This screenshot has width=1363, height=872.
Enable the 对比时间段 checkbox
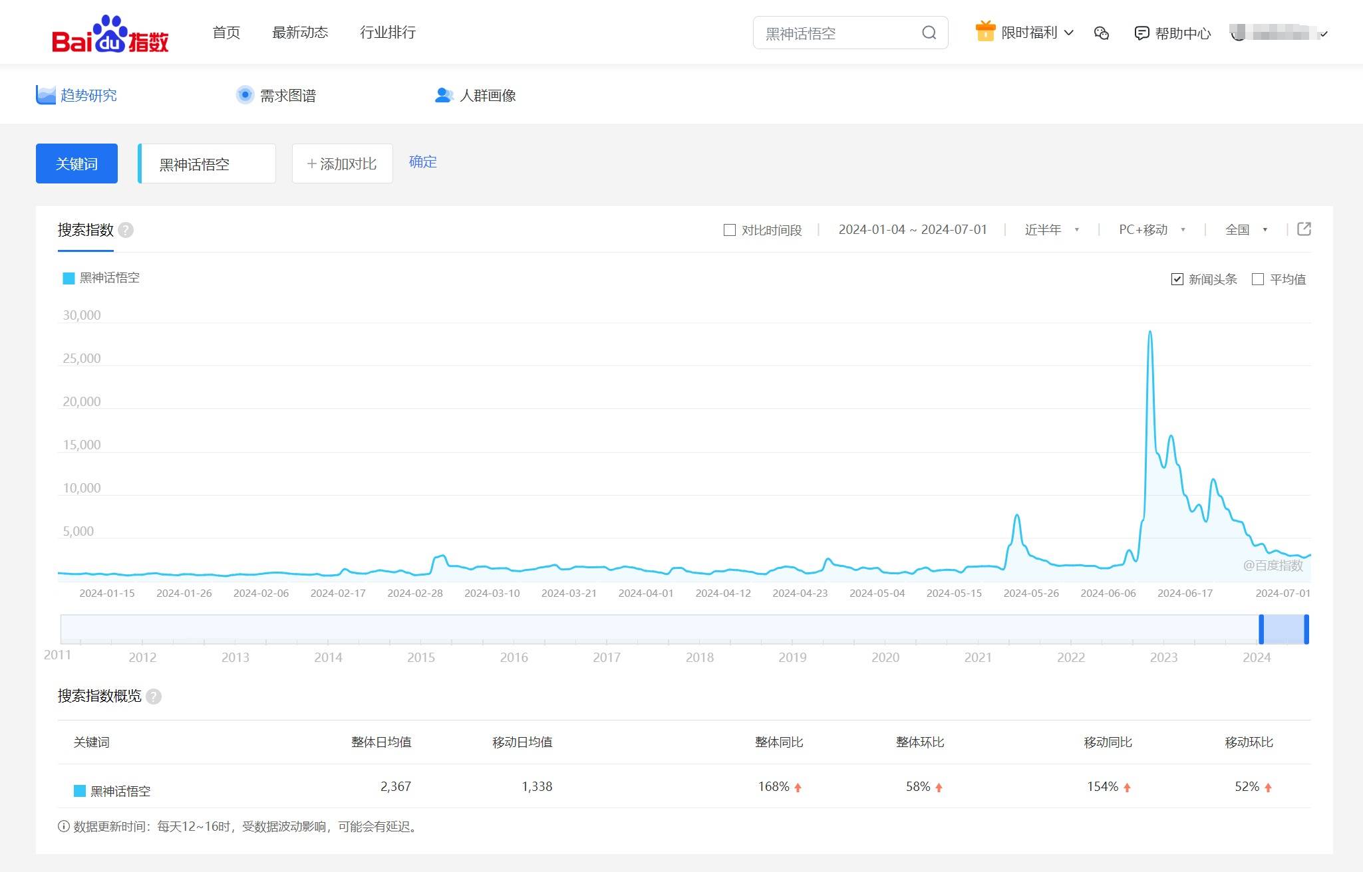tap(730, 230)
